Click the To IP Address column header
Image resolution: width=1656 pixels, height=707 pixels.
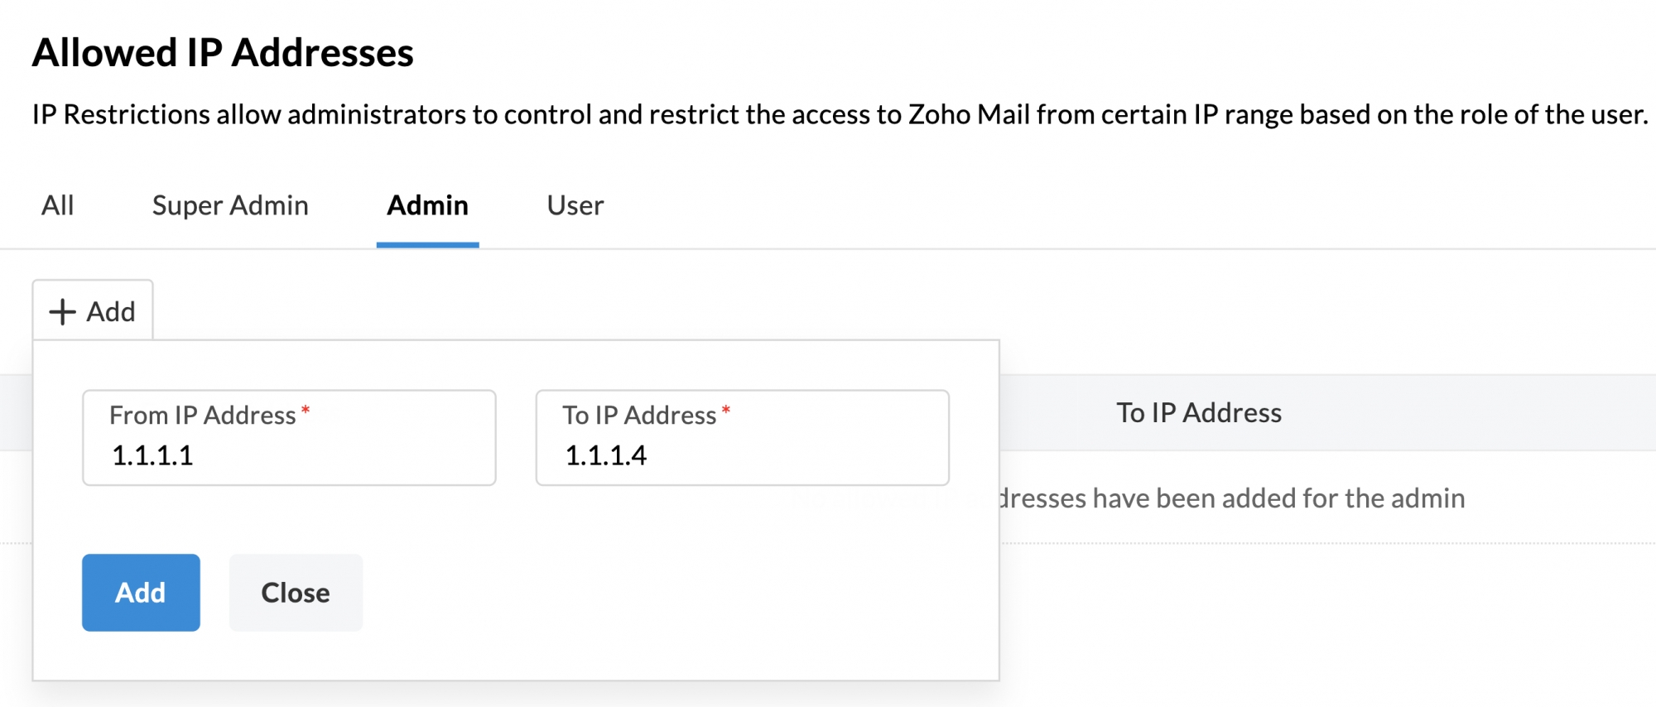click(x=1197, y=412)
